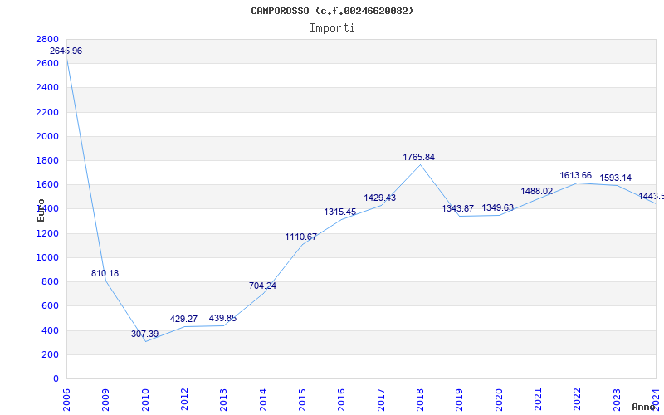Screen dimensions: 664x415
Task: Click the CAMPOROSSO header title text
Action: (332, 11)
